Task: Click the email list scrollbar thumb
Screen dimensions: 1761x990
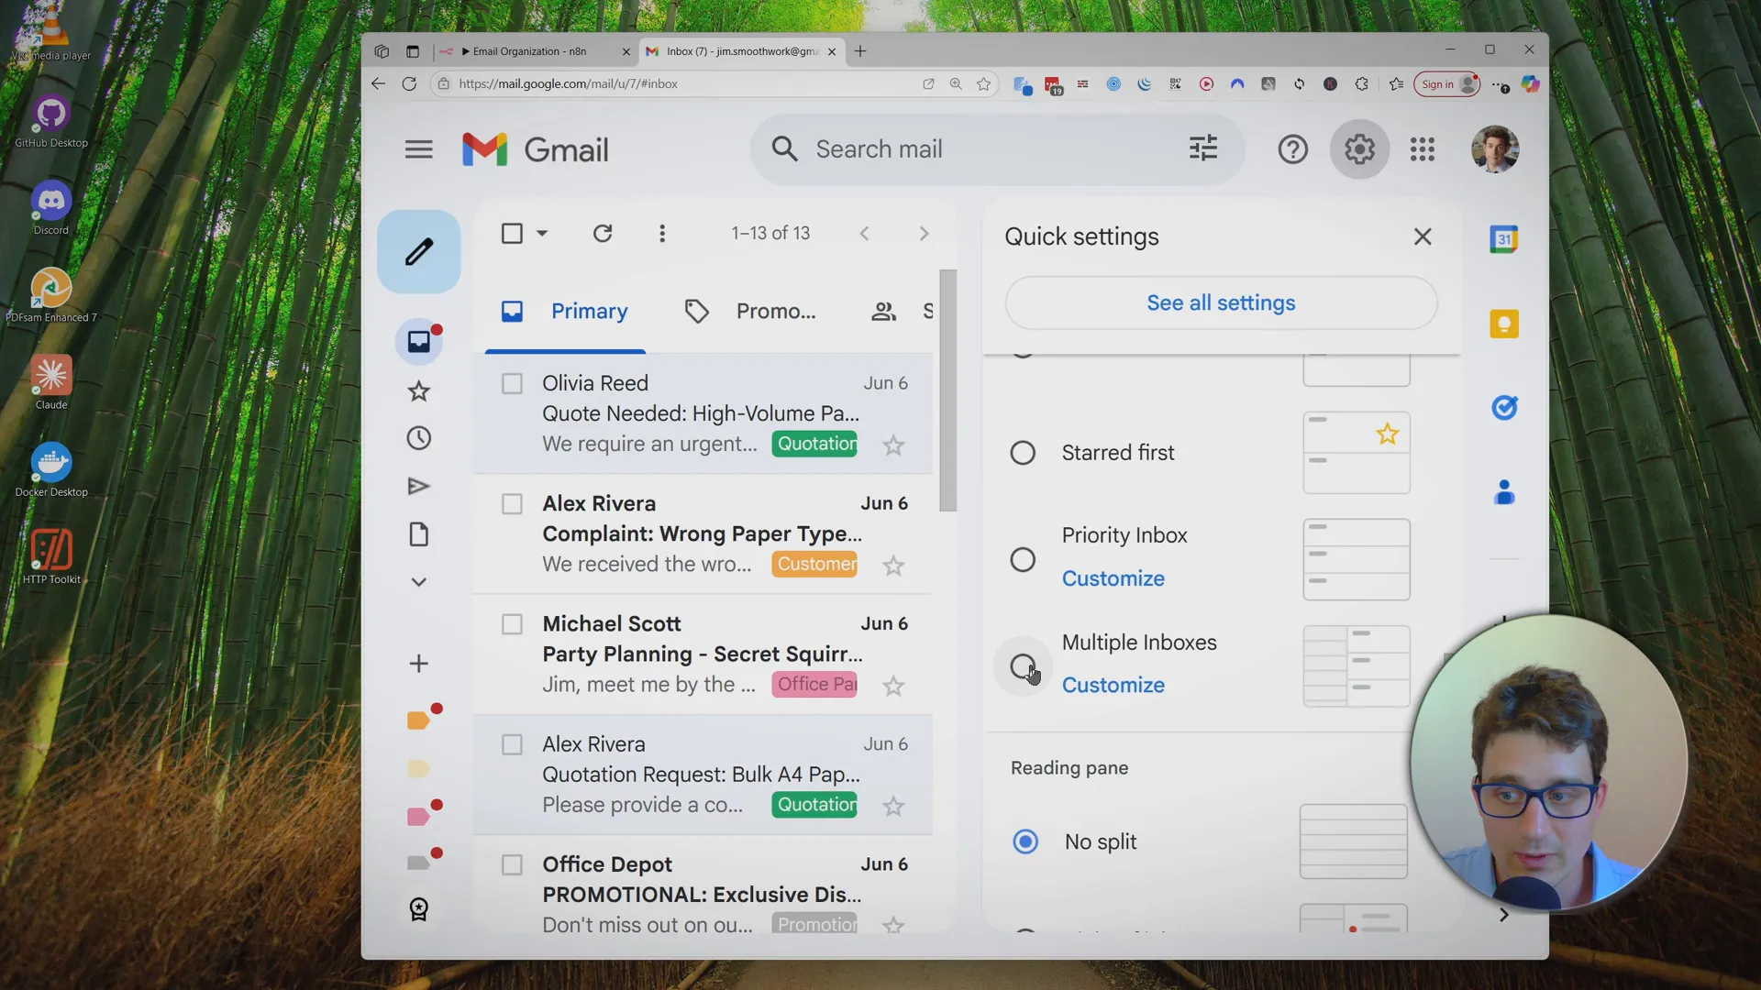Action: point(948,390)
